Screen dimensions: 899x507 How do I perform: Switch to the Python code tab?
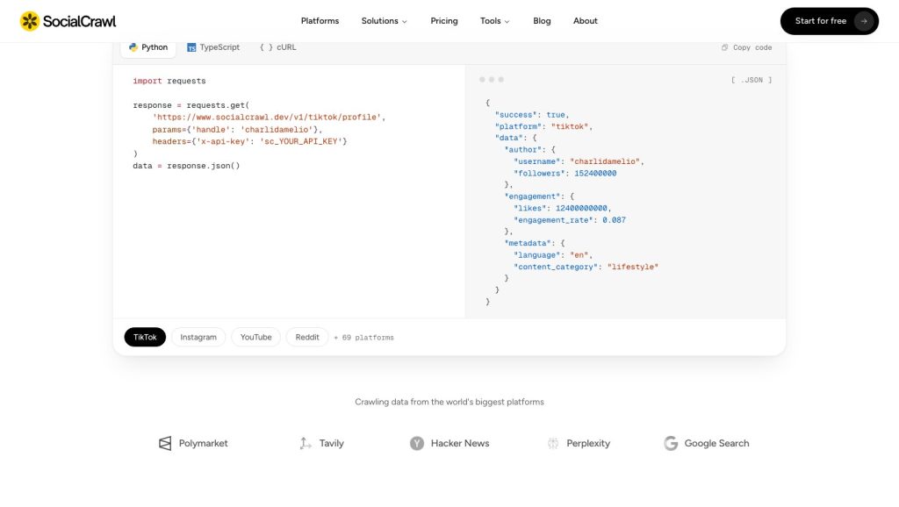tap(147, 47)
